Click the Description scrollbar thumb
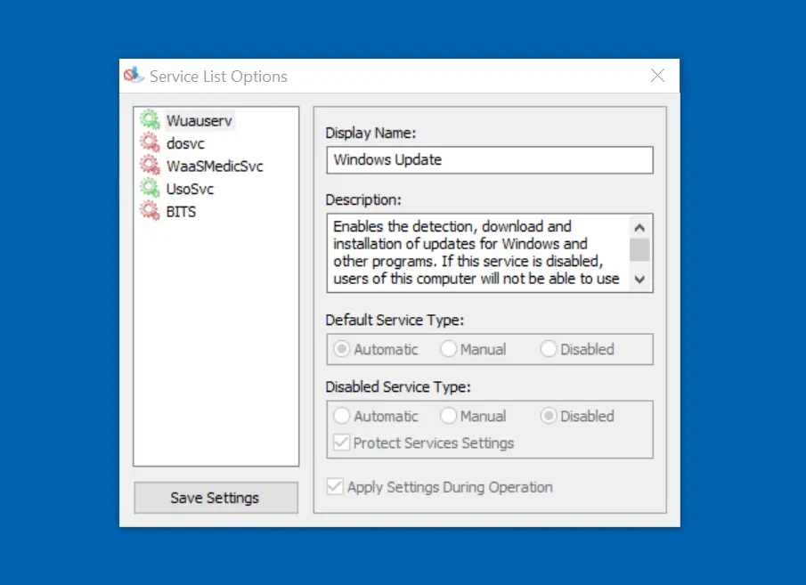This screenshot has width=806, height=585. 639,250
